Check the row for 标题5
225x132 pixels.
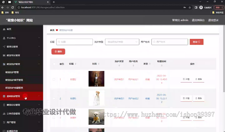tap(54, 98)
